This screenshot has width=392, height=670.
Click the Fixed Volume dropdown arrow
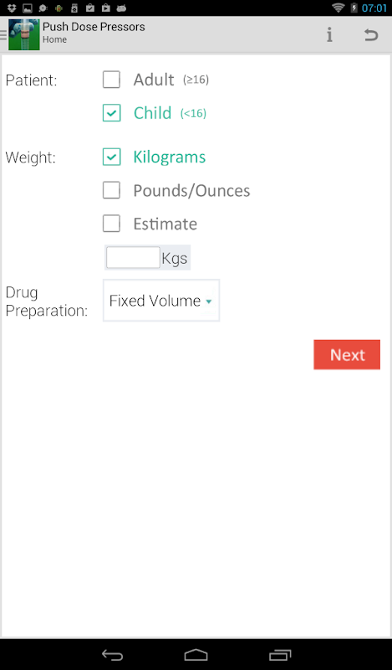tap(209, 301)
